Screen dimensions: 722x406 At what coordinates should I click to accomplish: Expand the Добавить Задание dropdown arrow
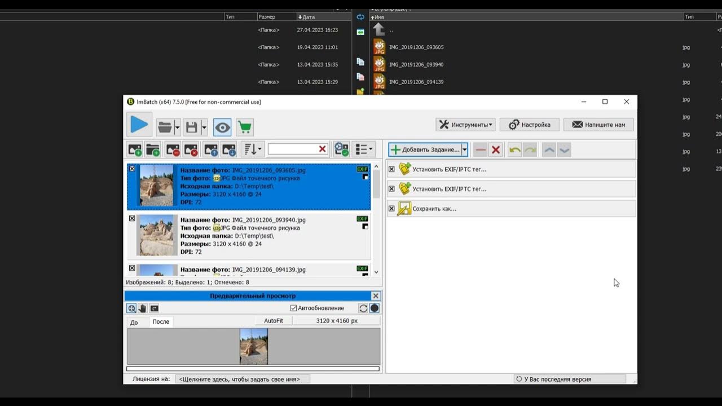(465, 149)
